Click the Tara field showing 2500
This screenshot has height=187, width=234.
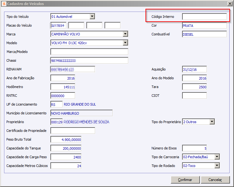[195, 87]
